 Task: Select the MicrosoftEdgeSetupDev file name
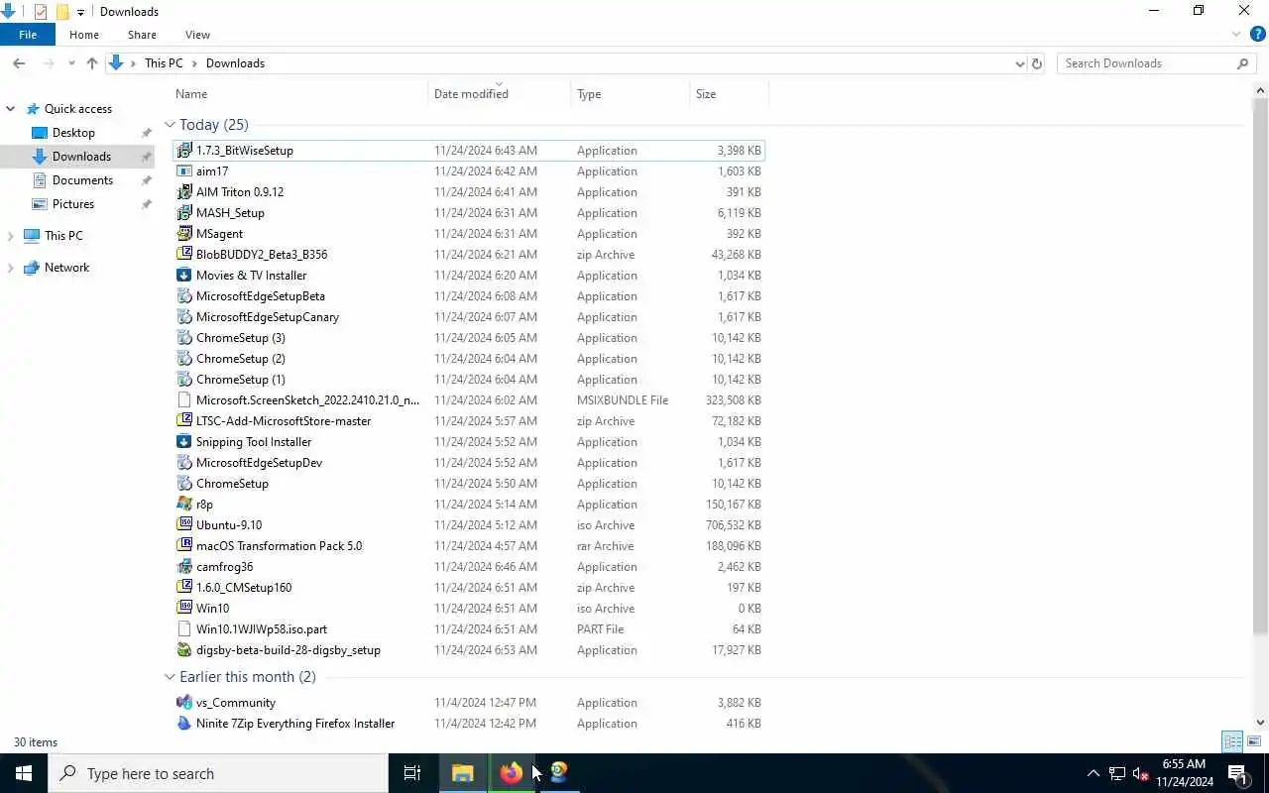(x=259, y=463)
